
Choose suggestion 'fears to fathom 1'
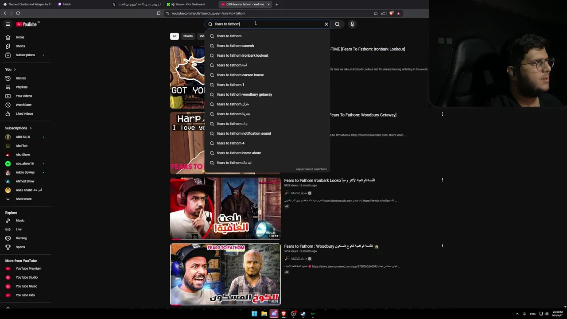click(267, 85)
